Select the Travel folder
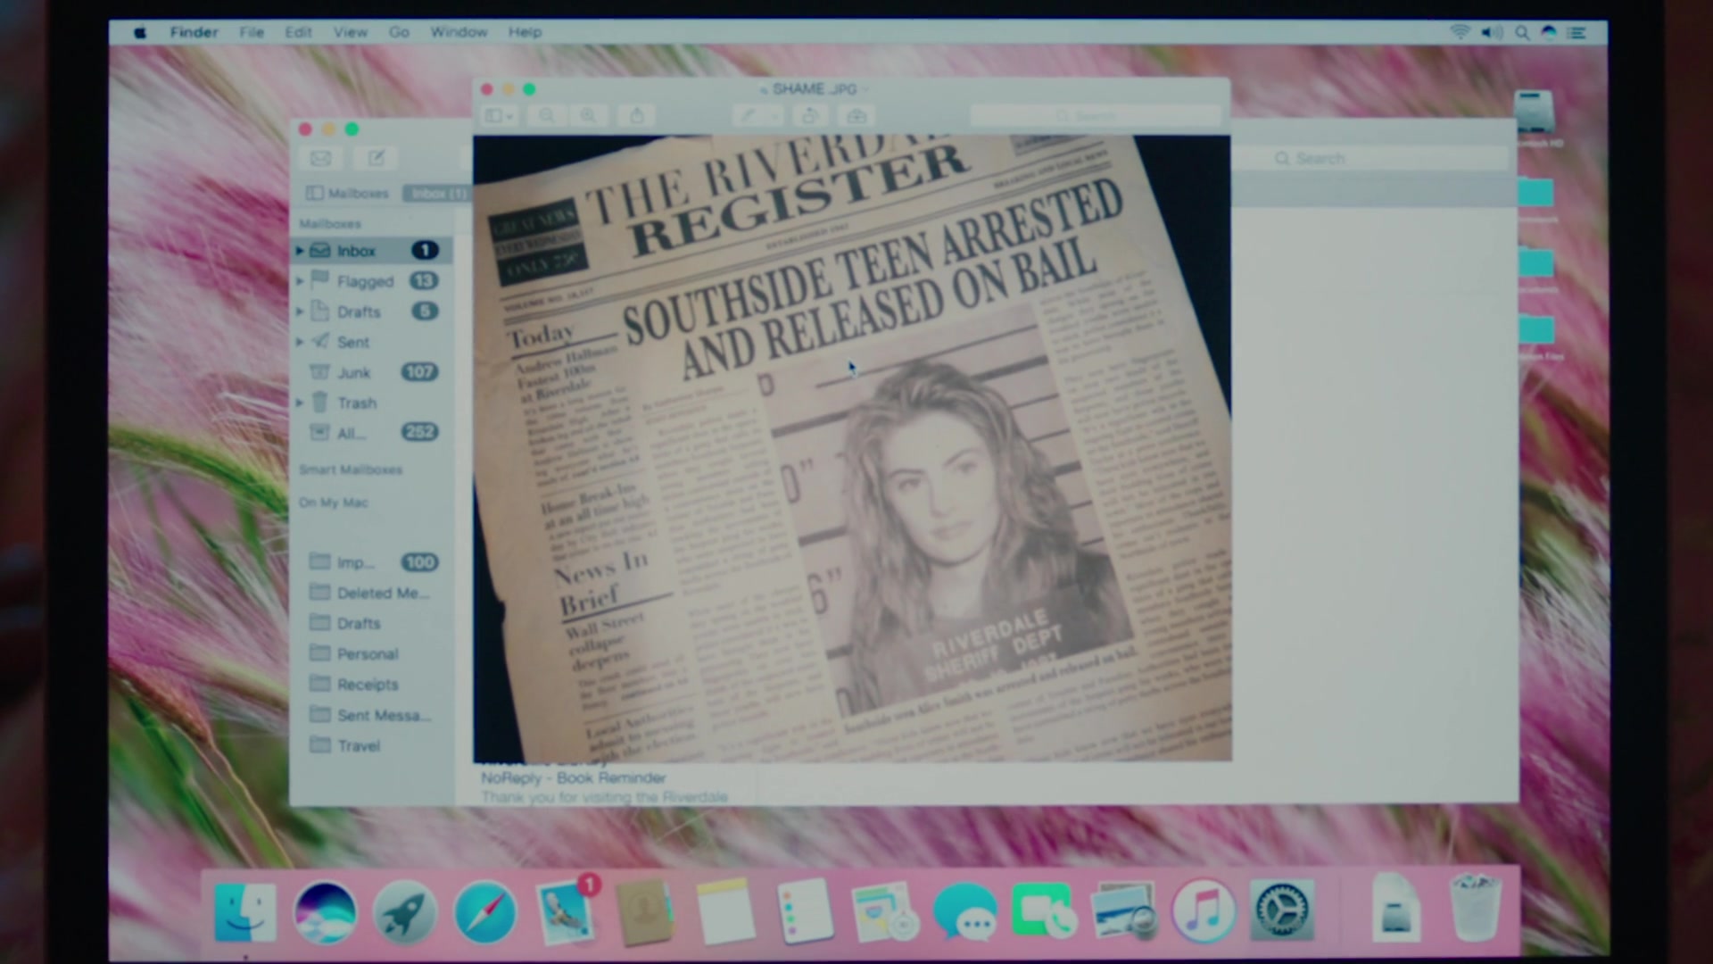This screenshot has width=1713, height=964. click(373, 745)
